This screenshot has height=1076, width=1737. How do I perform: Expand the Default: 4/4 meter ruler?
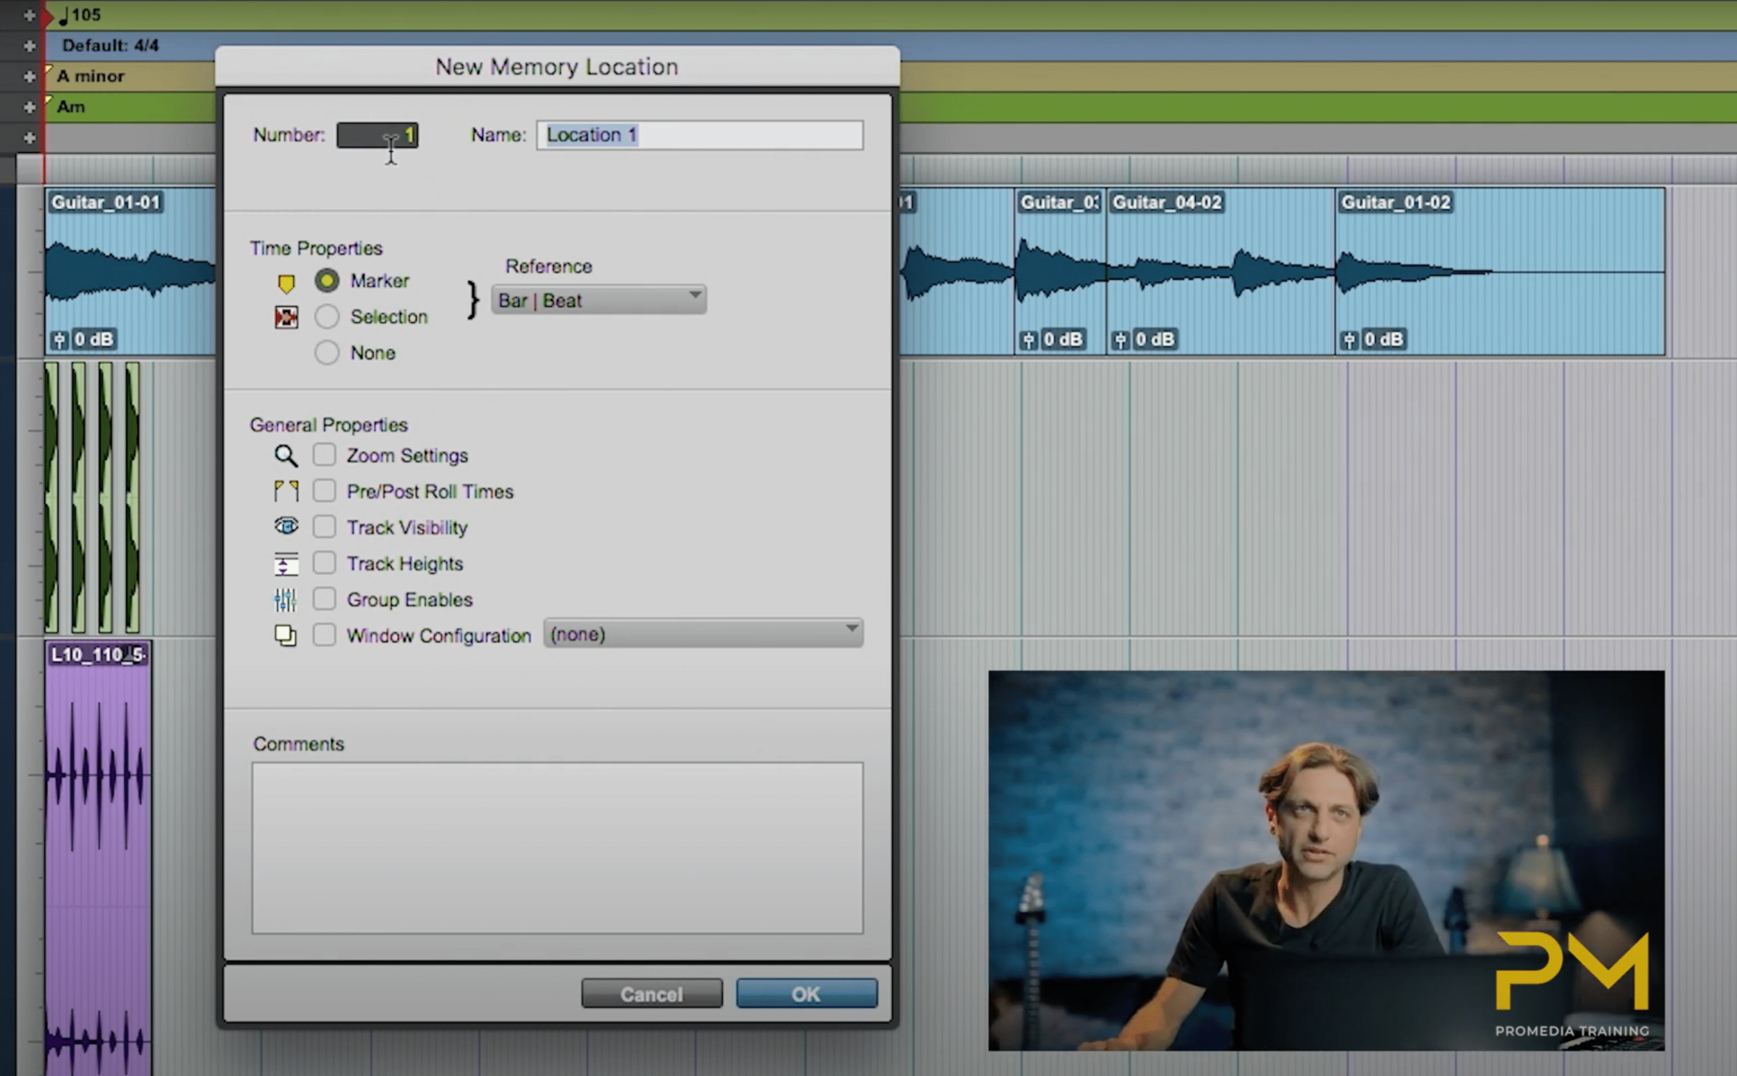click(x=29, y=45)
